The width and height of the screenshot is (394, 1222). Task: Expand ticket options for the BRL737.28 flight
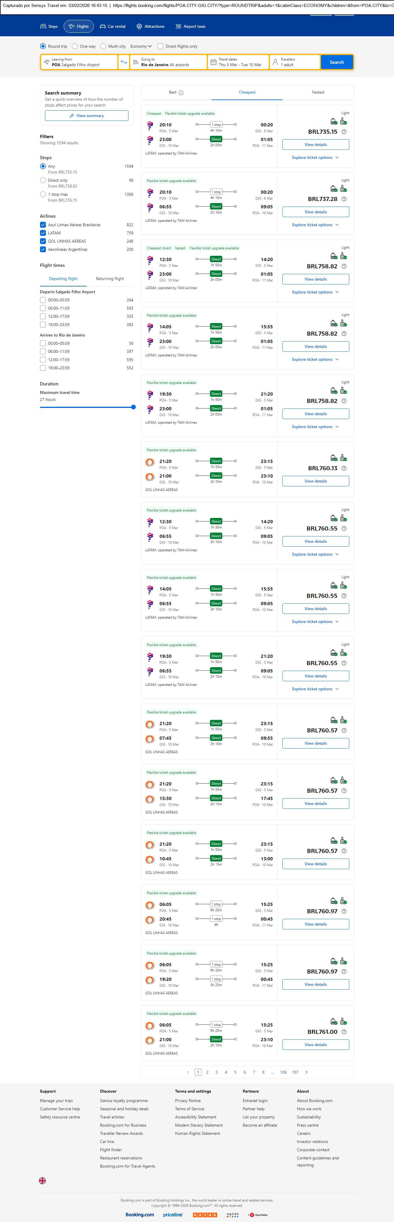(x=315, y=225)
